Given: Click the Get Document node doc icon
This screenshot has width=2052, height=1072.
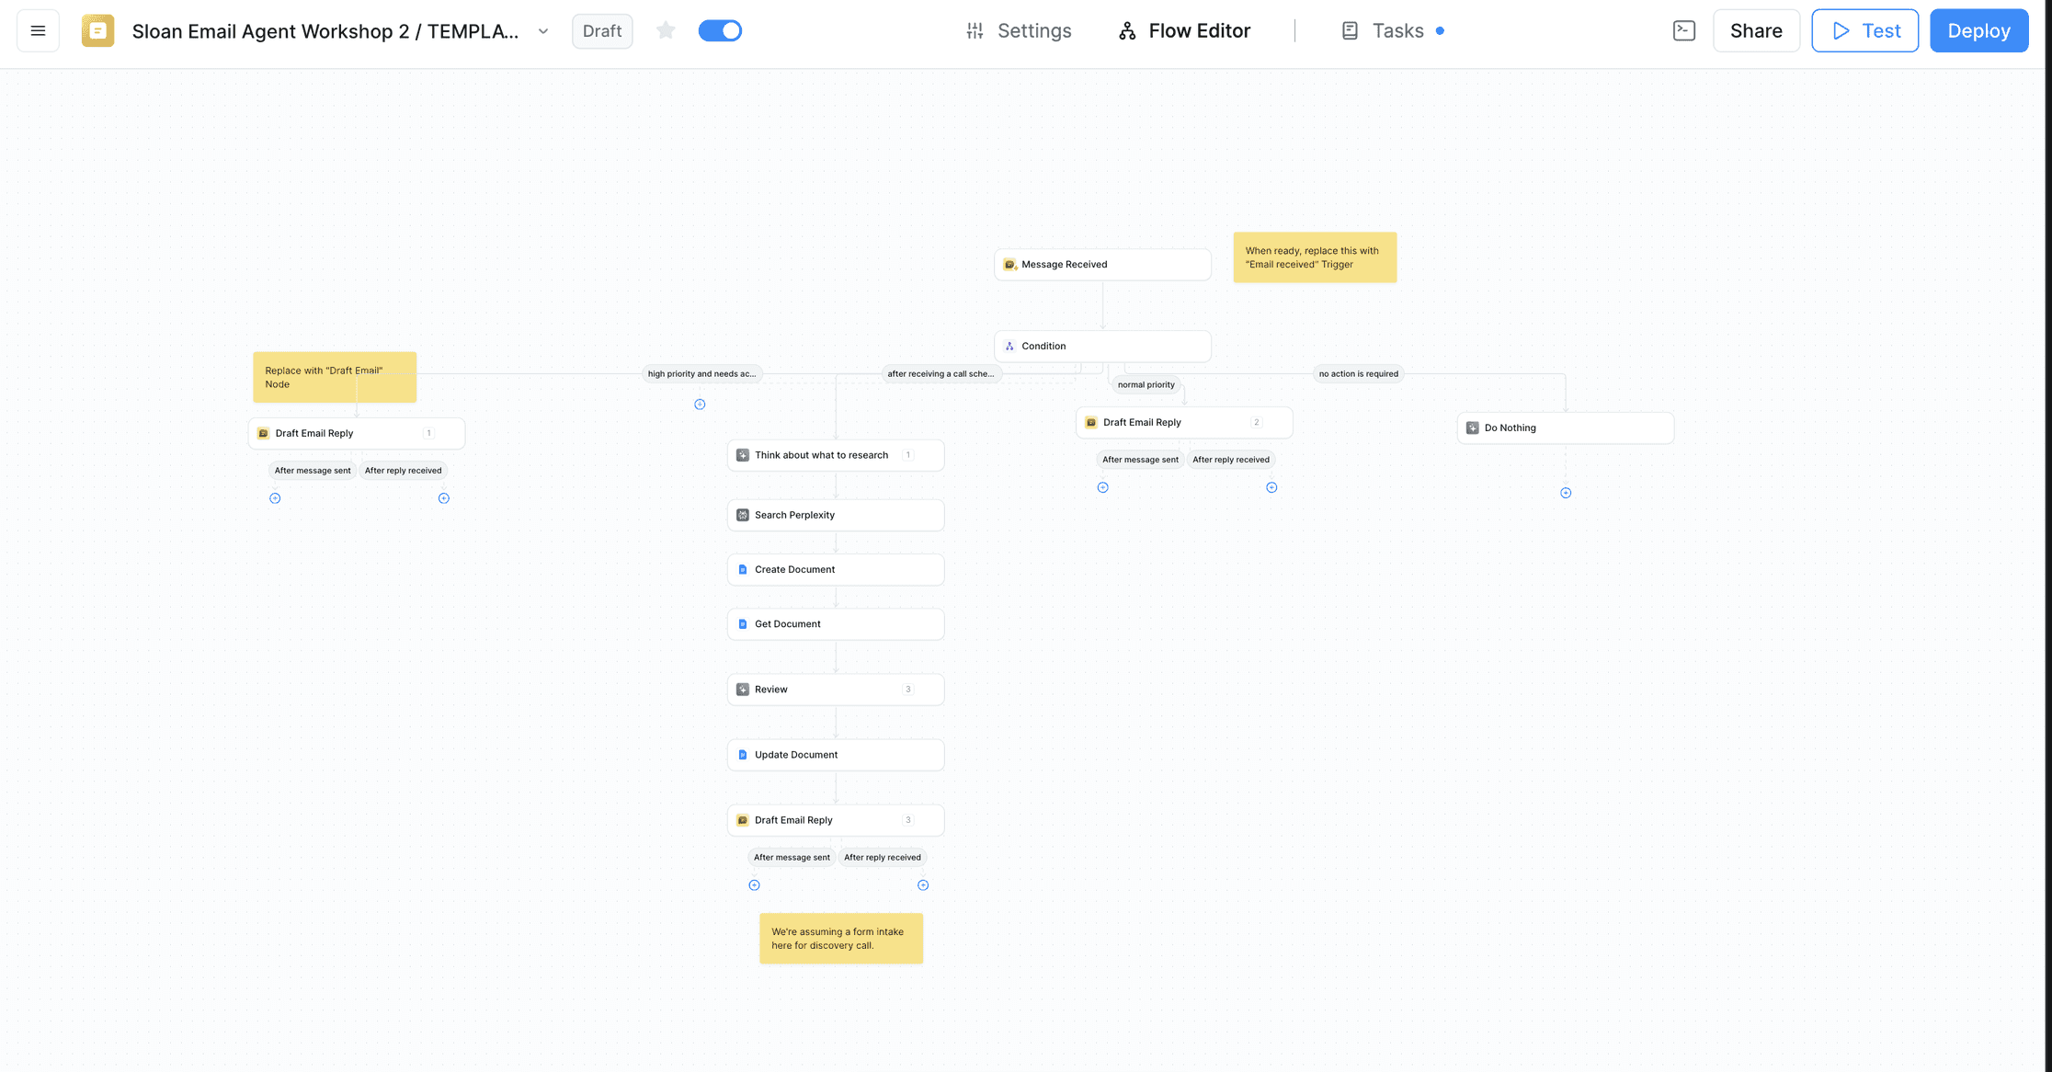Looking at the screenshot, I should 743,624.
